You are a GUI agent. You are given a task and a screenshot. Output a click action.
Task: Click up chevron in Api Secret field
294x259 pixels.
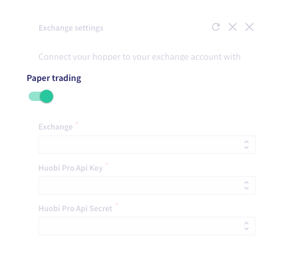pos(246,223)
